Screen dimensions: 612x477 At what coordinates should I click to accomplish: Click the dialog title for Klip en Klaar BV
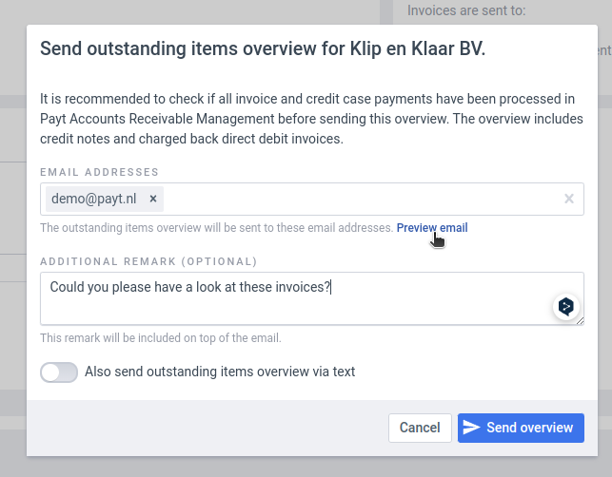pyautogui.click(x=263, y=49)
